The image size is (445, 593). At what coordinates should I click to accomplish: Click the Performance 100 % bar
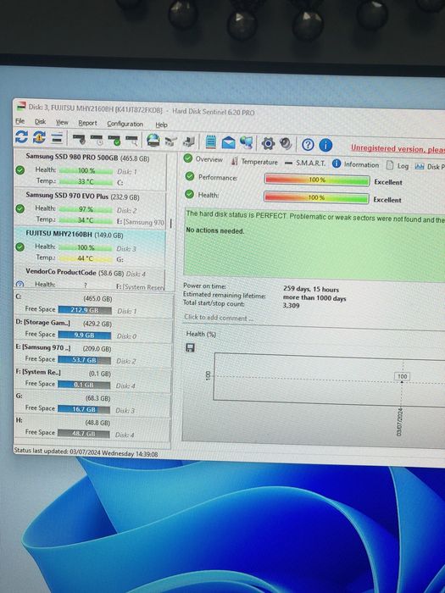(317, 180)
